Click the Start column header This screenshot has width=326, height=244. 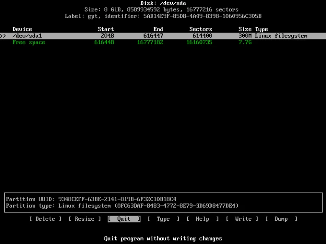[x=106, y=29]
